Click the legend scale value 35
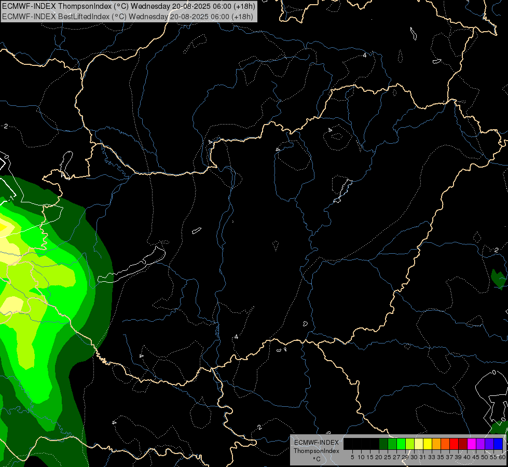 coord(441,457)
